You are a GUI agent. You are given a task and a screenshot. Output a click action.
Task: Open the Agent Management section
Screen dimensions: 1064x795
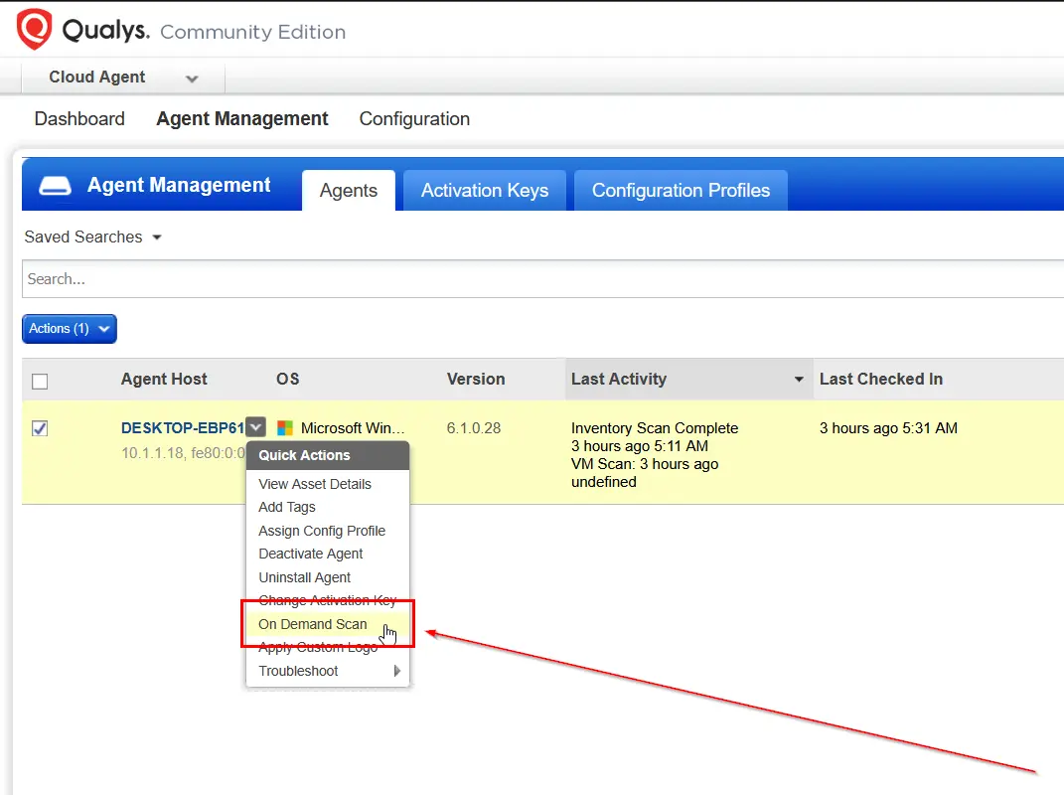[242, 119]
